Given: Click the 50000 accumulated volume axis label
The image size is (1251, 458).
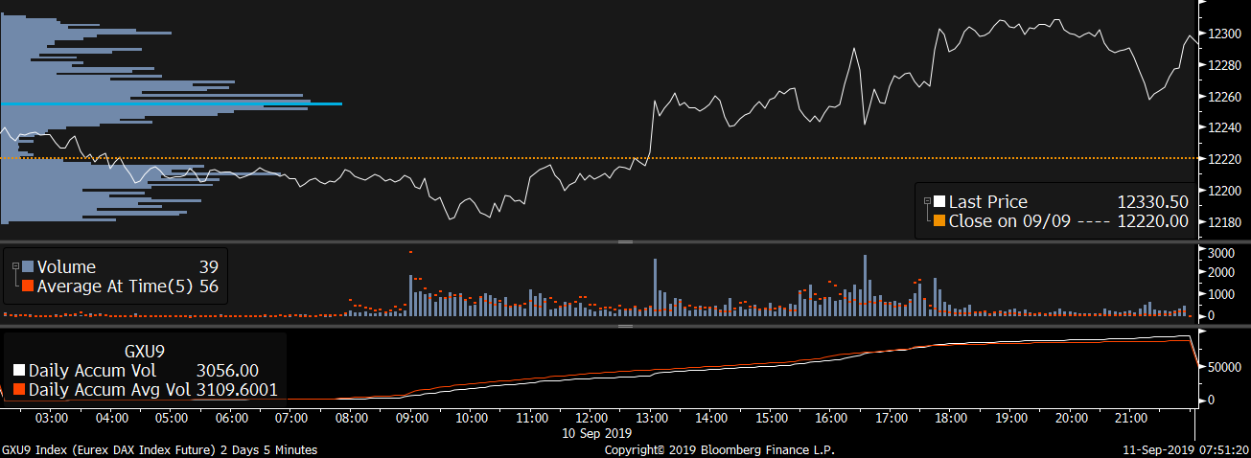Looking at the screenshot, I should point(1224,367).
